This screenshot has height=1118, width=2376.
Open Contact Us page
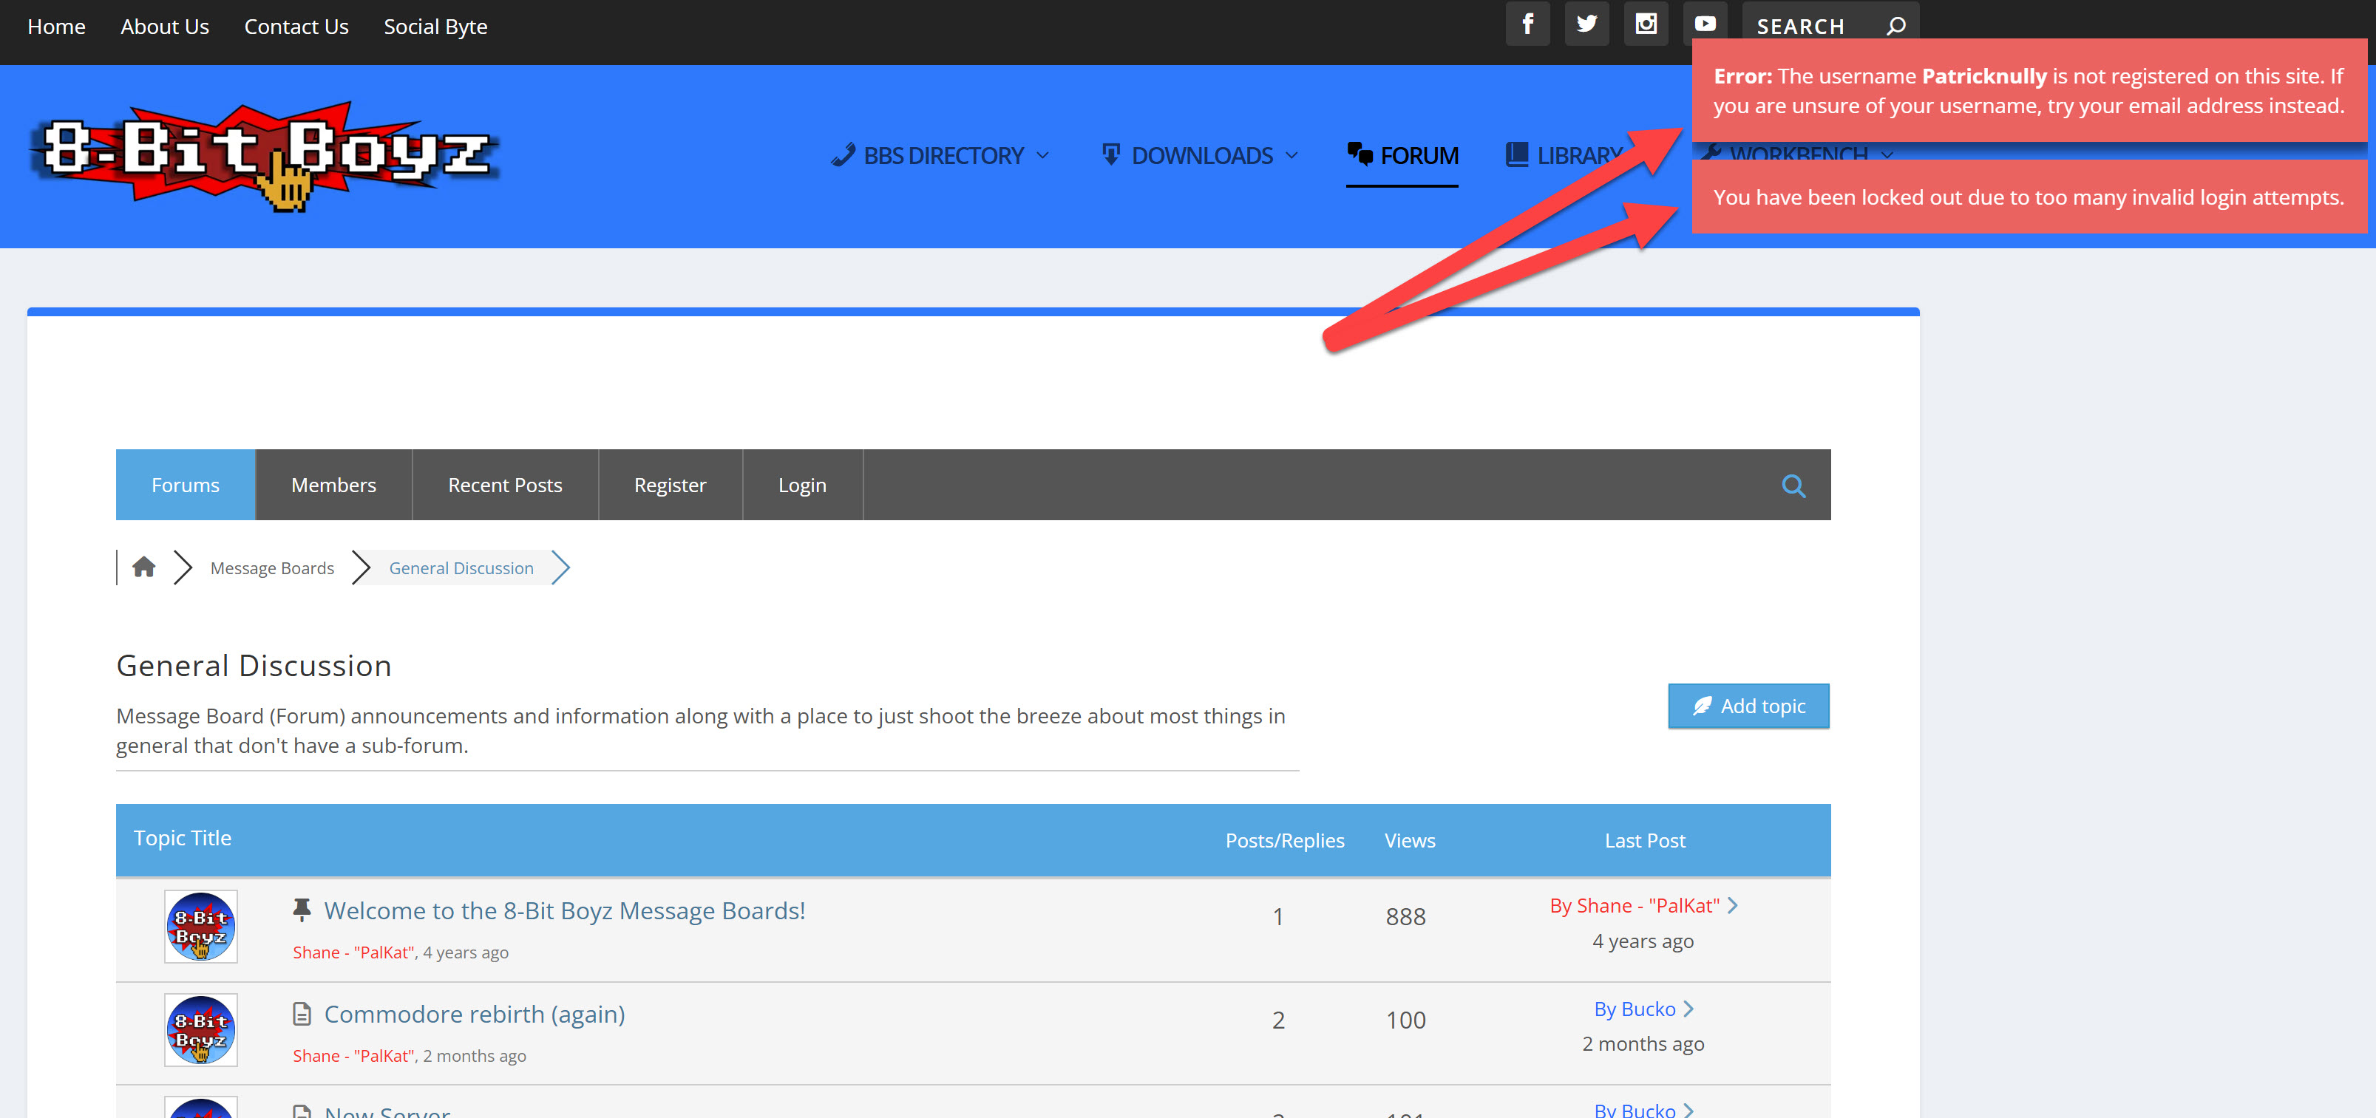[x=296, y=27]
